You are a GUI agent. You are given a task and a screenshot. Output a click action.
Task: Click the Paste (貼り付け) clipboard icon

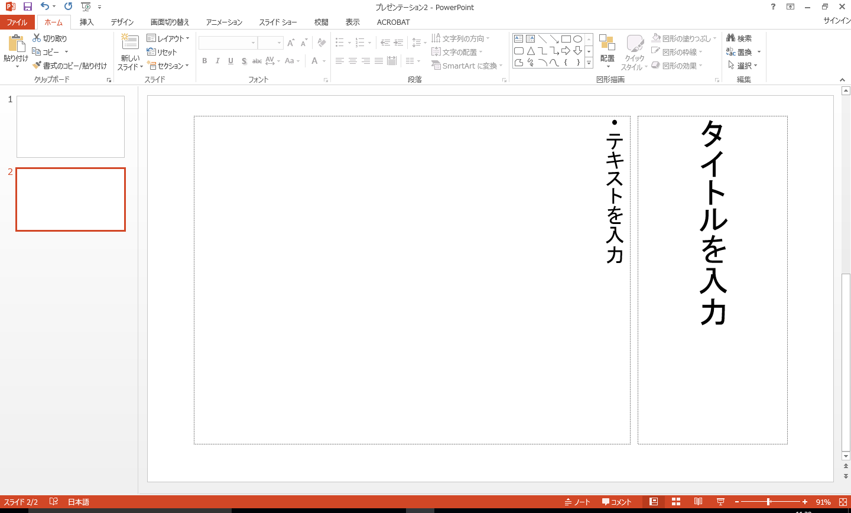[17, 44]
